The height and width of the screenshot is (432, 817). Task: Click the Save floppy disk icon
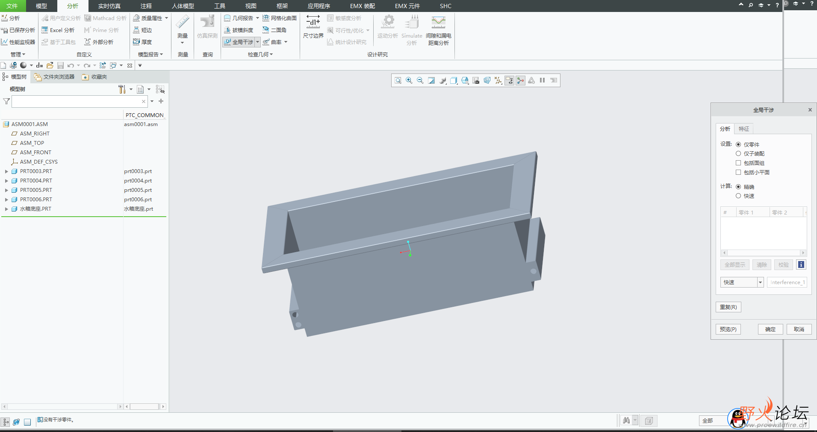(61, 65)
